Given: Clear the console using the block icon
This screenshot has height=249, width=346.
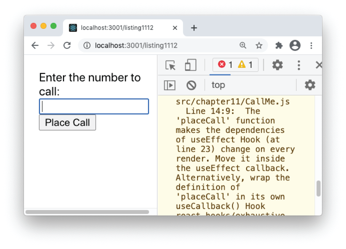Looking at the screenshot, I should click(x=191, y=85).
